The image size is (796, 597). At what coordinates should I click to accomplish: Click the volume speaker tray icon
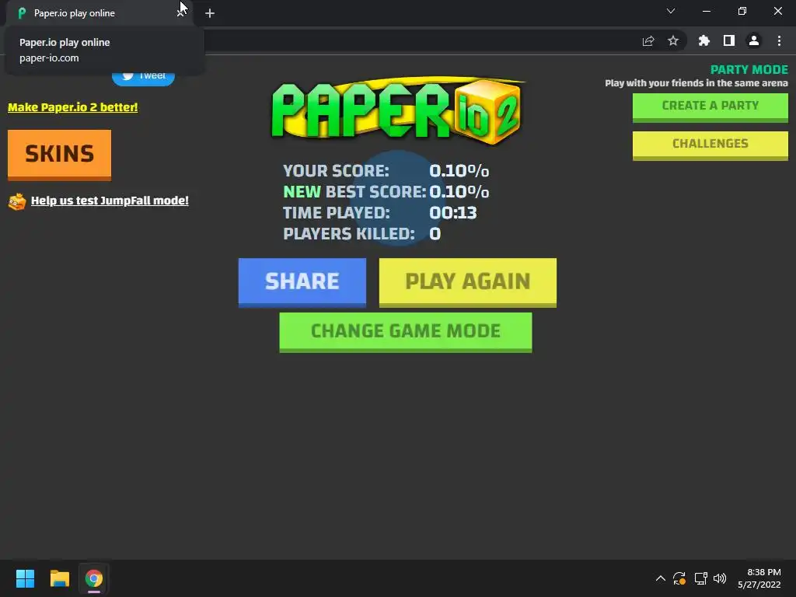pos(719,578)
